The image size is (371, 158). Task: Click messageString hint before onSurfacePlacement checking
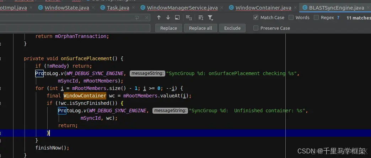click(147, 73)
